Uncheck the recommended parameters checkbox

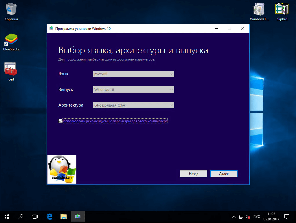tap(60, 121)
